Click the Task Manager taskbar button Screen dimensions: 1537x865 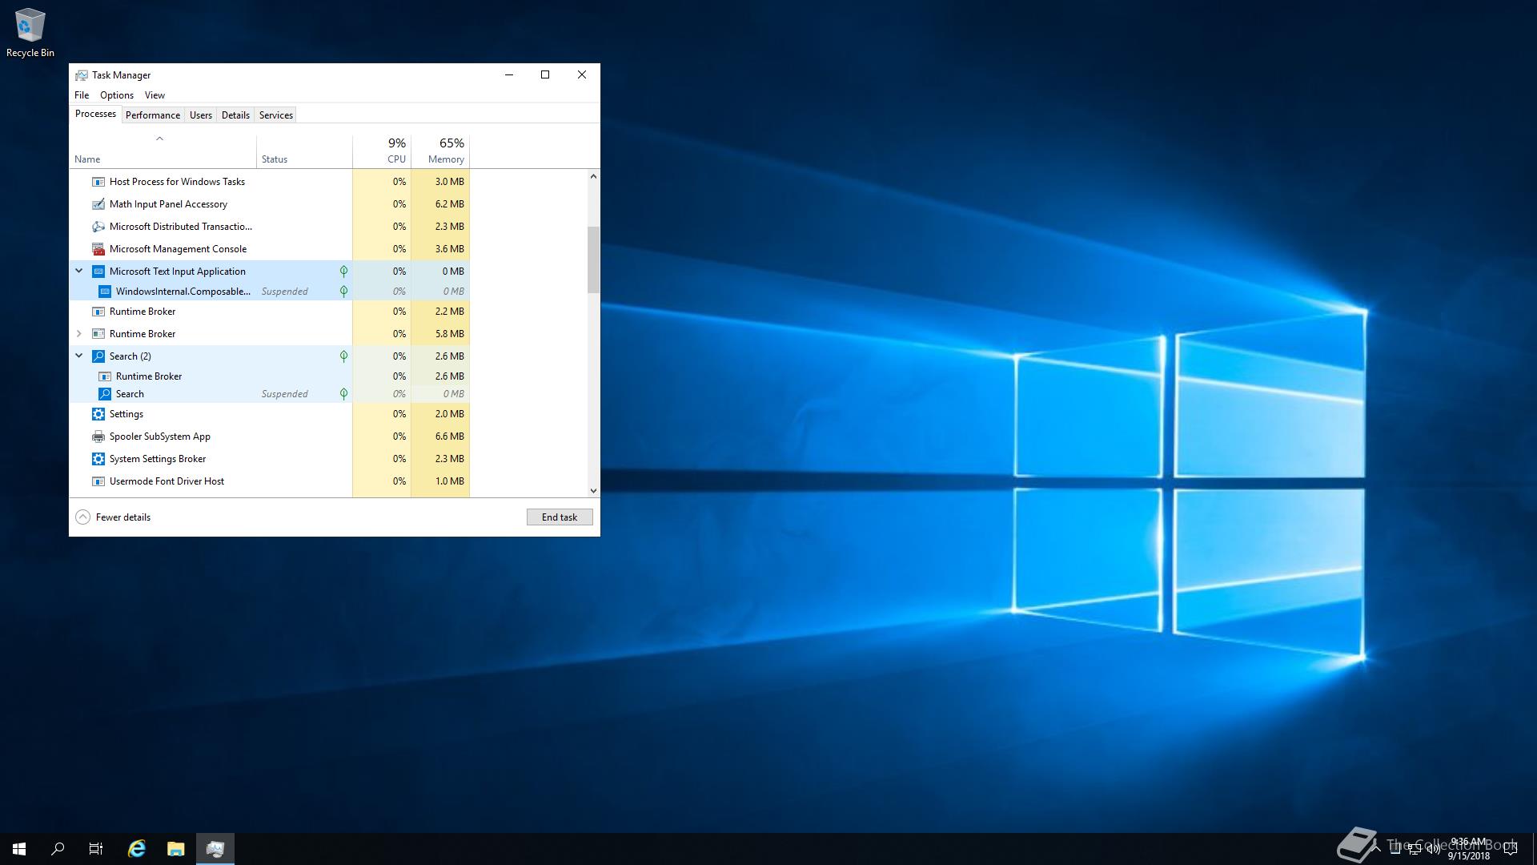coord(215,849)
